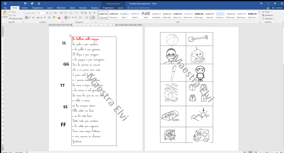Expand the line spacing dropdown
The image size is (284, 153).
pyautogui.click(x=81, y=18)
